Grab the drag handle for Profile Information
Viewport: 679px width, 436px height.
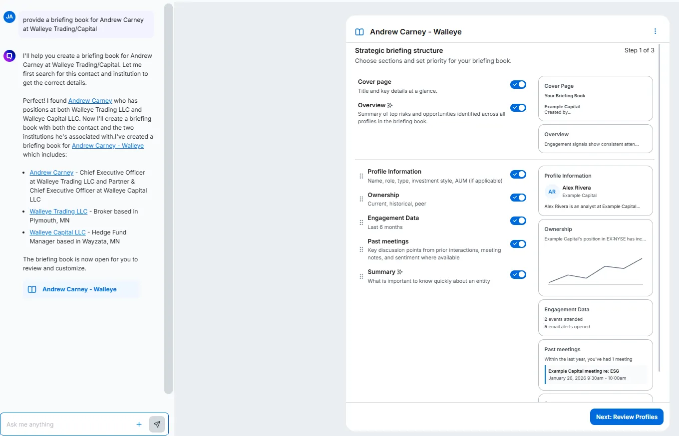361,176
